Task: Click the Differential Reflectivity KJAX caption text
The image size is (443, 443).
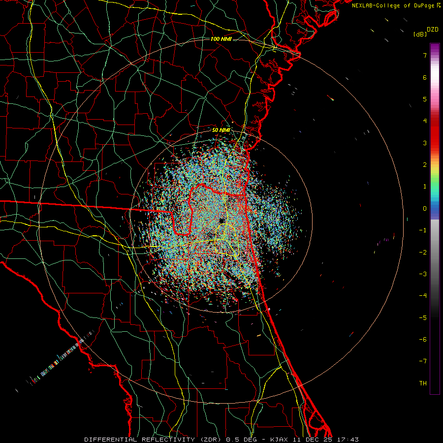Action: [221, 440]
